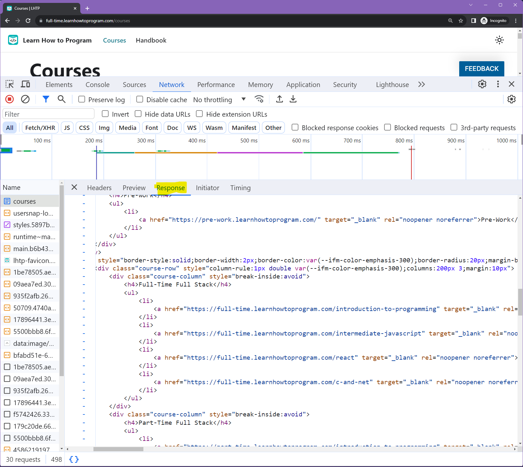Open the Chrome tab search chevron
Image resolution: width=523 pixels, height=467 pixels.
[471, 5]
